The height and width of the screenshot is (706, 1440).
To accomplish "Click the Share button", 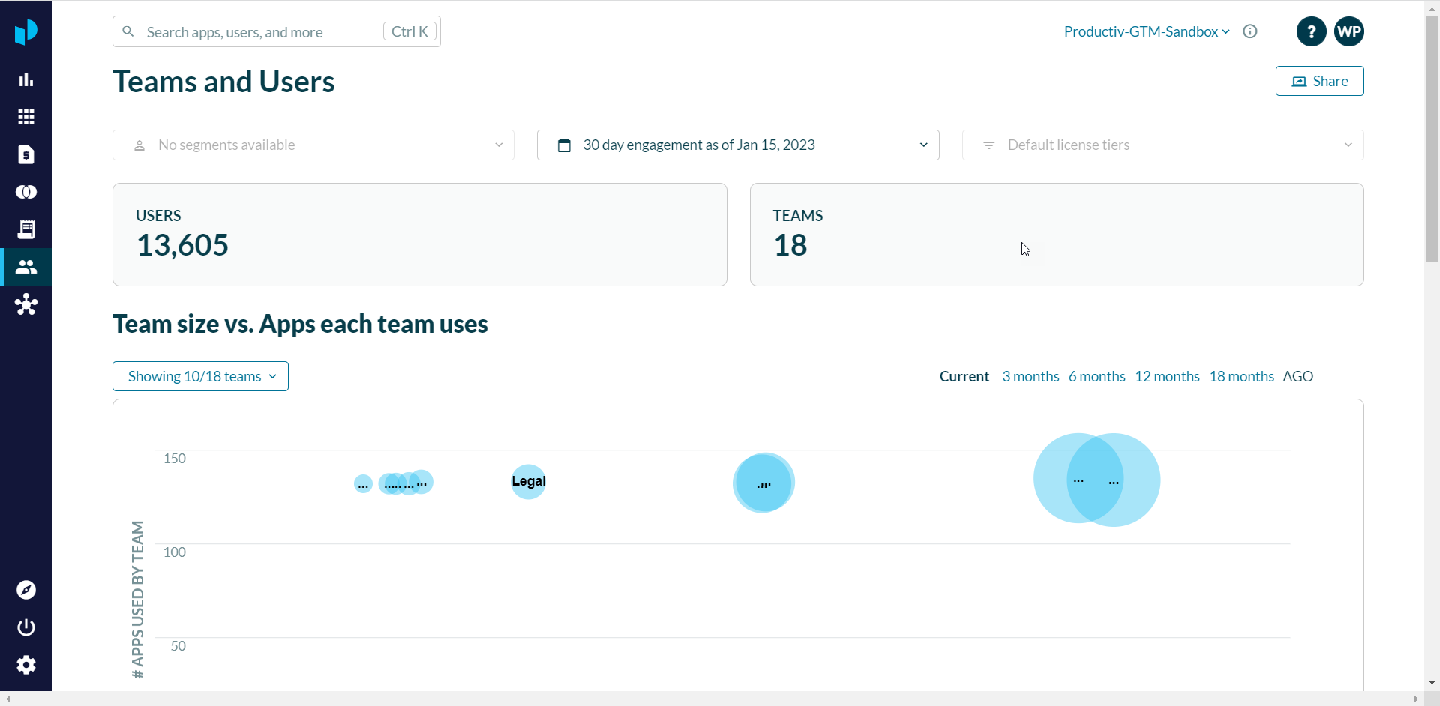I will pos(1319,81).
